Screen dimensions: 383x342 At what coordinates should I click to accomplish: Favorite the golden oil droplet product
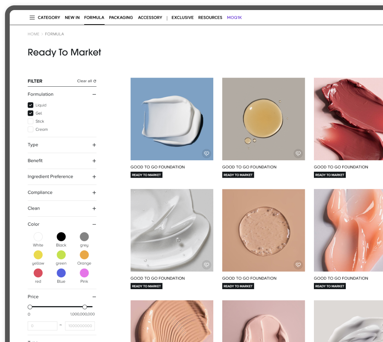tap(298, 154)
